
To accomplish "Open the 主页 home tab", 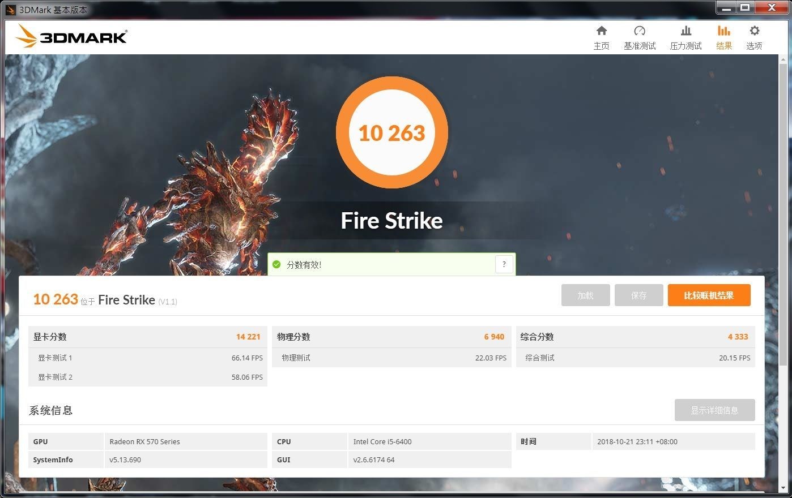I will point(601,38).
